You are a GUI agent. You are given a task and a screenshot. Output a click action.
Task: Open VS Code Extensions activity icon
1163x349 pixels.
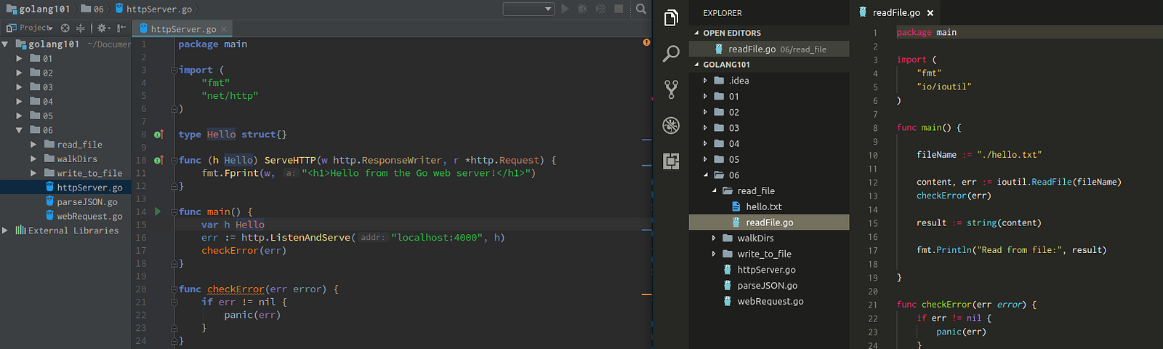coord(671,161)
